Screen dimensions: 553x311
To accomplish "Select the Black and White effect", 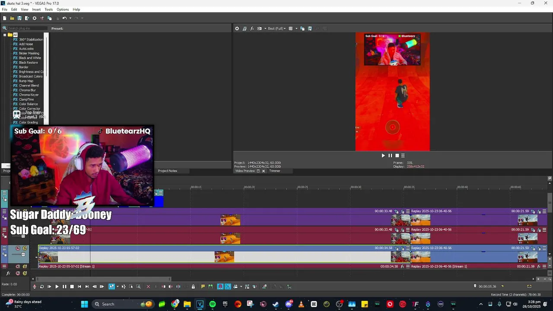I will [30, 58].
